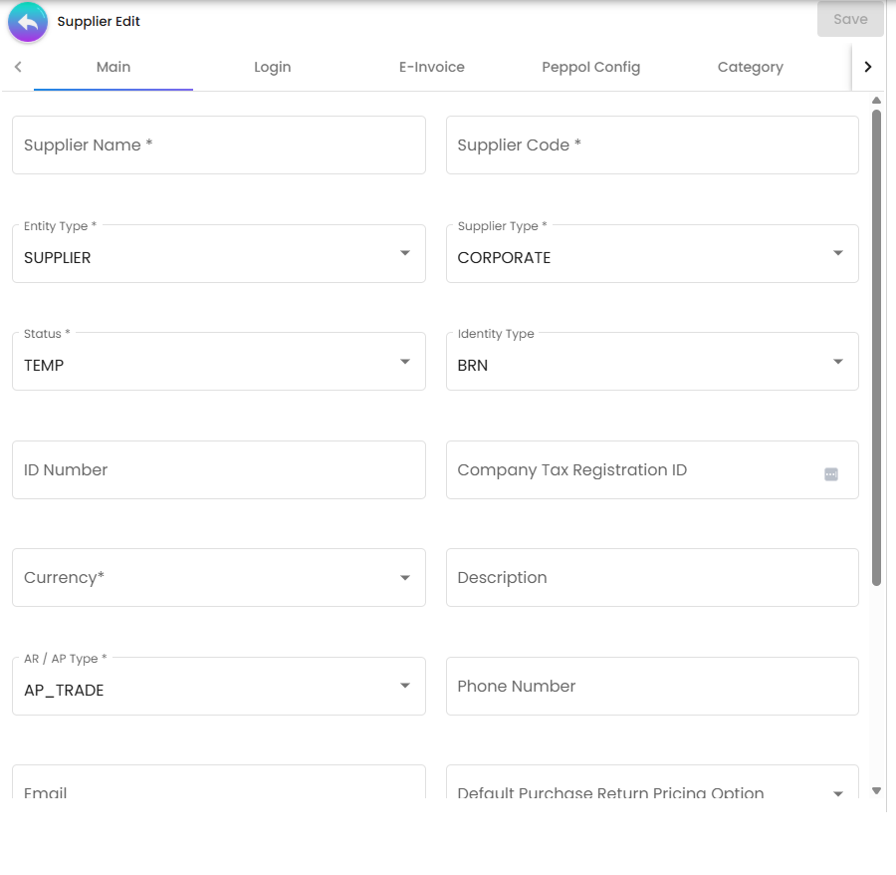896x875 pixels.
Task: Click the left chevron beside the Main tab
Action: [18, 67]
